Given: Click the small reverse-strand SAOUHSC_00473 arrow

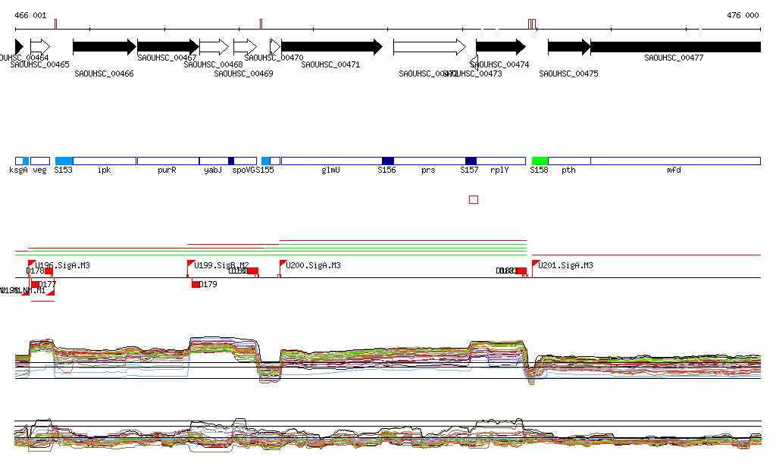Looking at the screenshot, I should point(474,62).
